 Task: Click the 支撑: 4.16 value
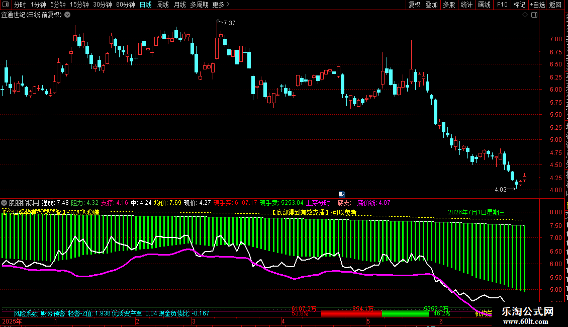(115, 203)
